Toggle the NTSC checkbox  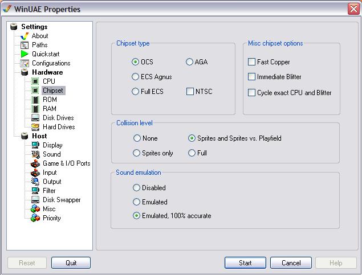[190, 91]
